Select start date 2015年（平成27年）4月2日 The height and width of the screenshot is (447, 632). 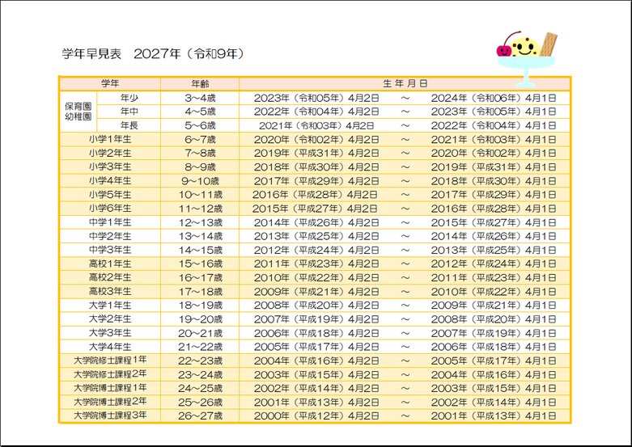click(x=315, y=209)
